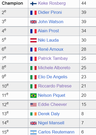Viewport: 96px width, 135px height.
Task: Click the Italian flag beside Michele Alboreto
Action: point(33,68)
